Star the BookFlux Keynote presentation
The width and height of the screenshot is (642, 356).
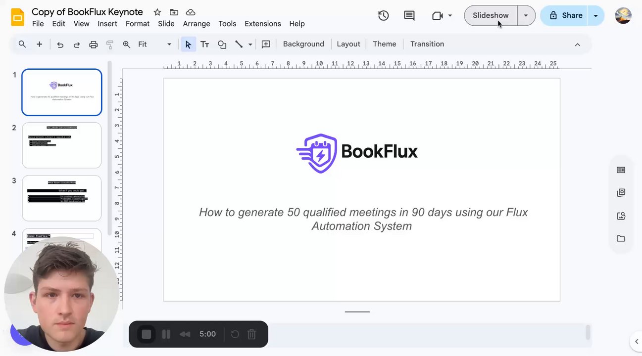pos(157,12)
